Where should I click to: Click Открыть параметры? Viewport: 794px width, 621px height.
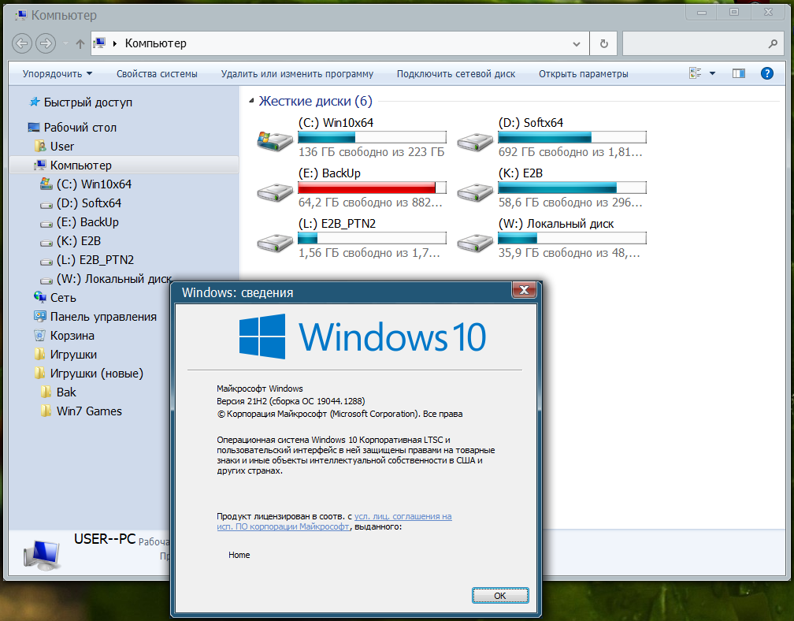[x=584, y=74]
